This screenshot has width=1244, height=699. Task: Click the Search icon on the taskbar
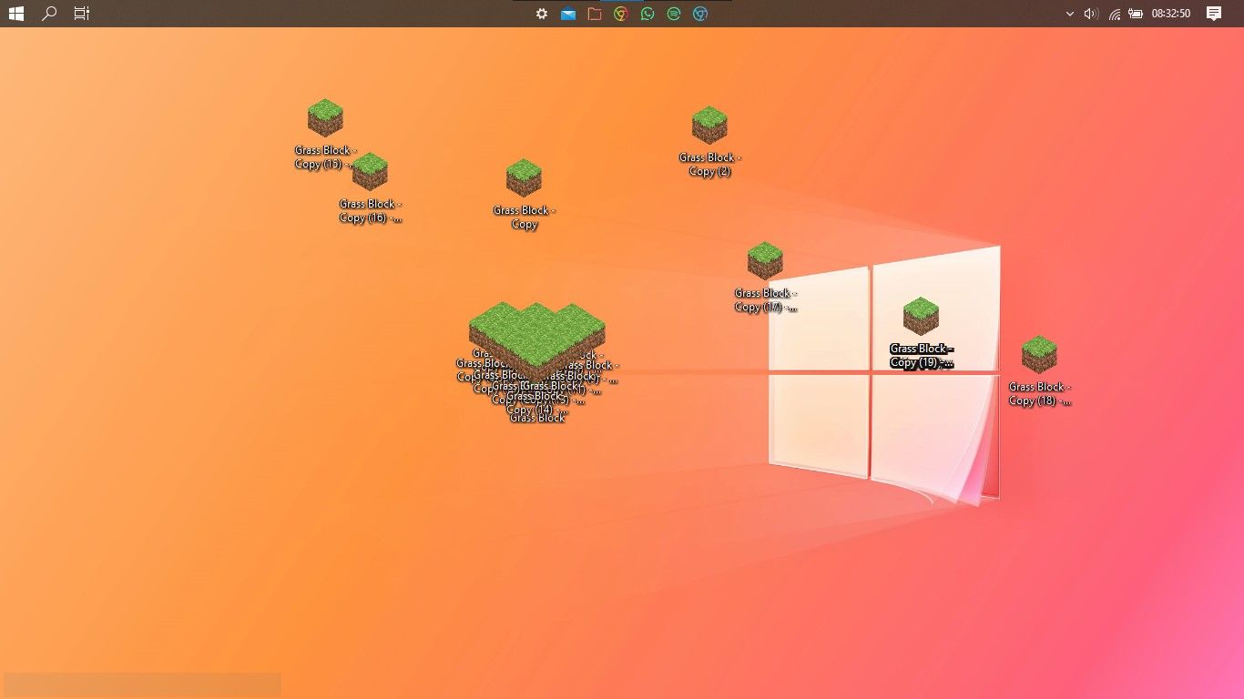pos(49,14)
